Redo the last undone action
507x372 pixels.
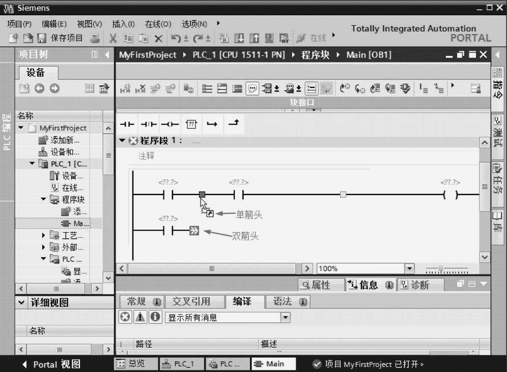coord(198,39)
